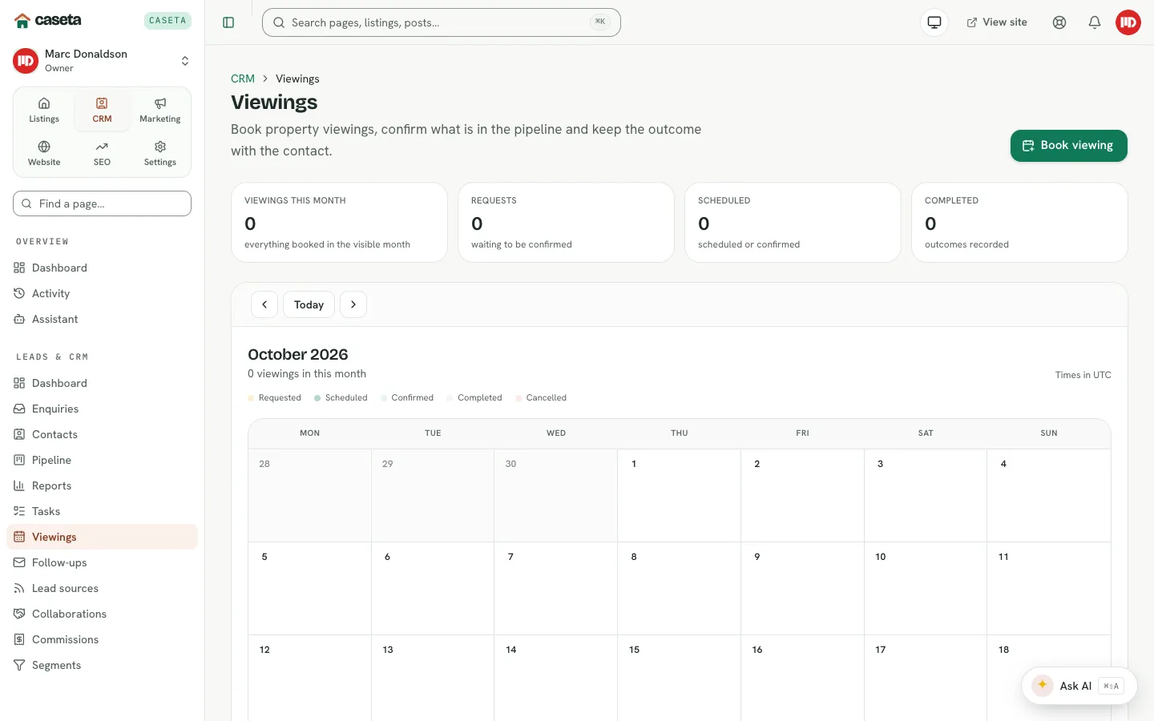This screenshot has width=1154, height=721.
Task: Click the View site link
Action: pos(997,22)
